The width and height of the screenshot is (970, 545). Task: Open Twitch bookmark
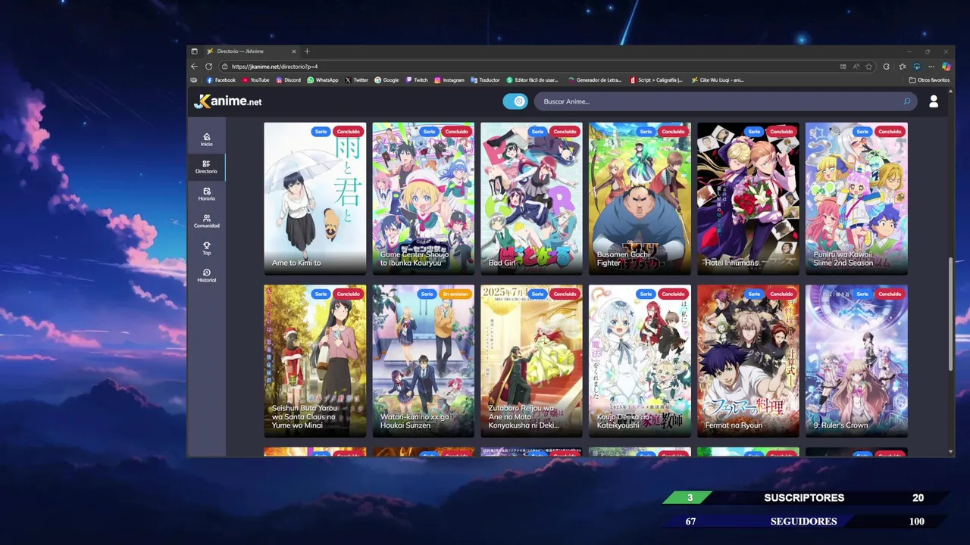417,80
